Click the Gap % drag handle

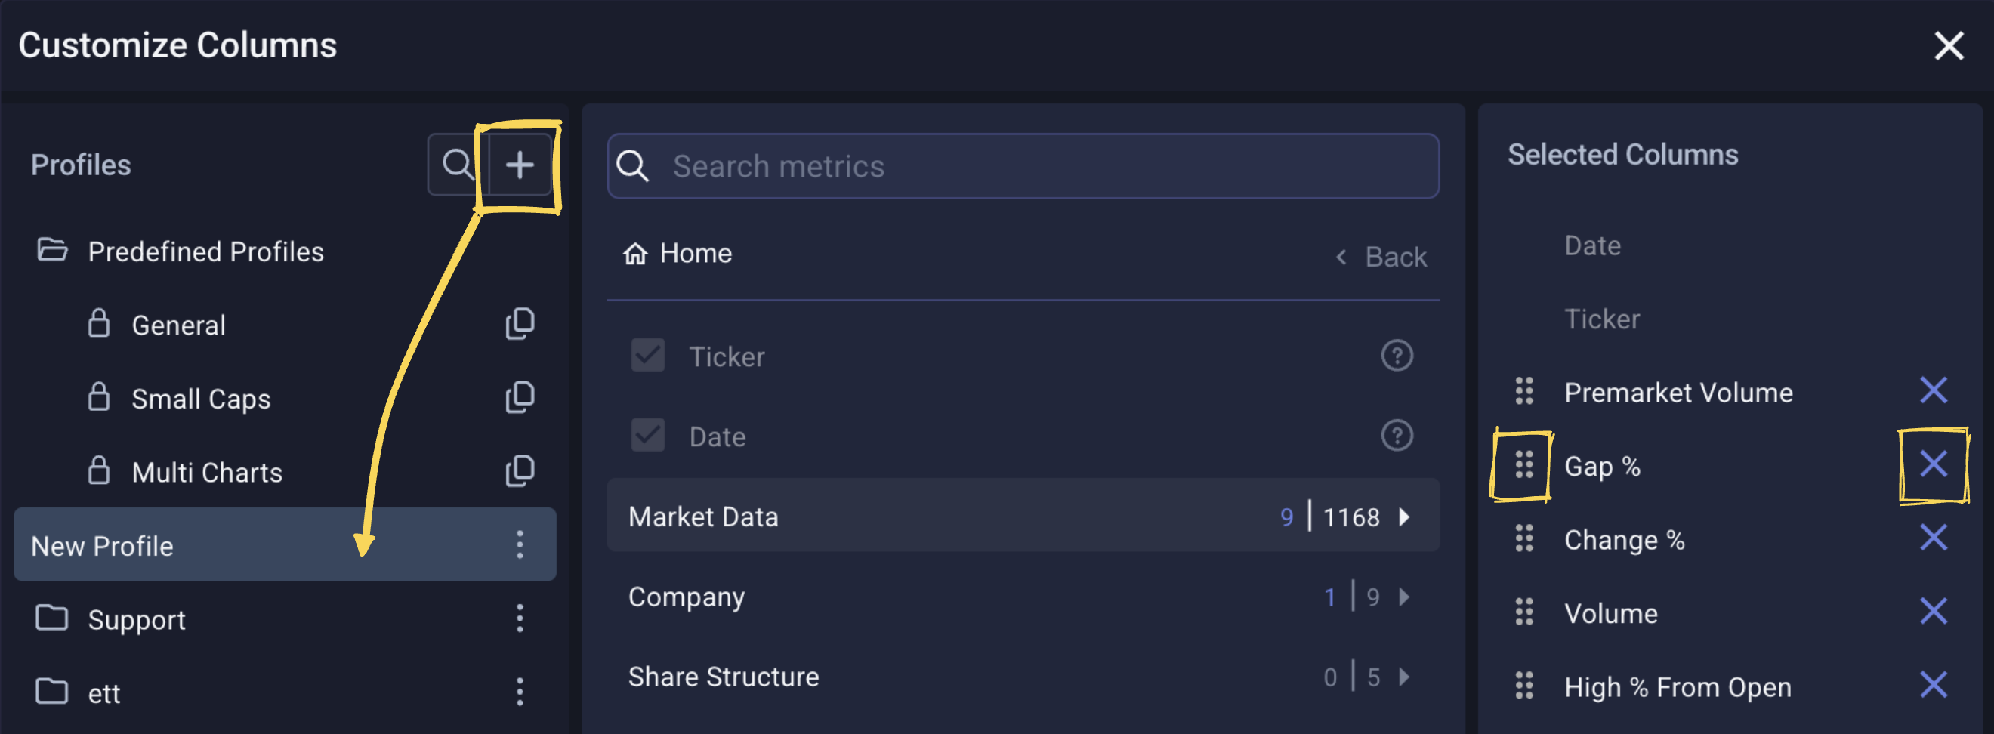pyautogui.click(x=1523, y=465)
